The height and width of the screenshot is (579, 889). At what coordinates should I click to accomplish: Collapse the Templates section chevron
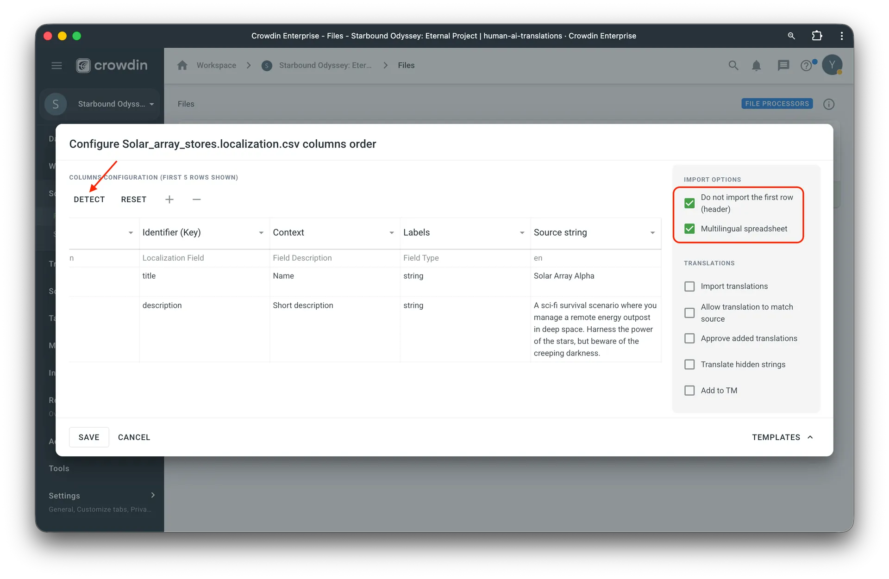[x=811, y=437]
